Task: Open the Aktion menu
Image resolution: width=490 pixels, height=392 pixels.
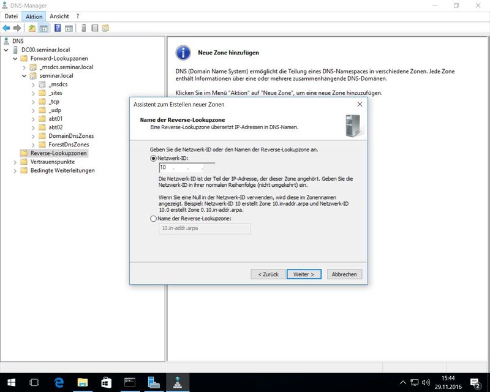Action: click(x=34, y=17)
